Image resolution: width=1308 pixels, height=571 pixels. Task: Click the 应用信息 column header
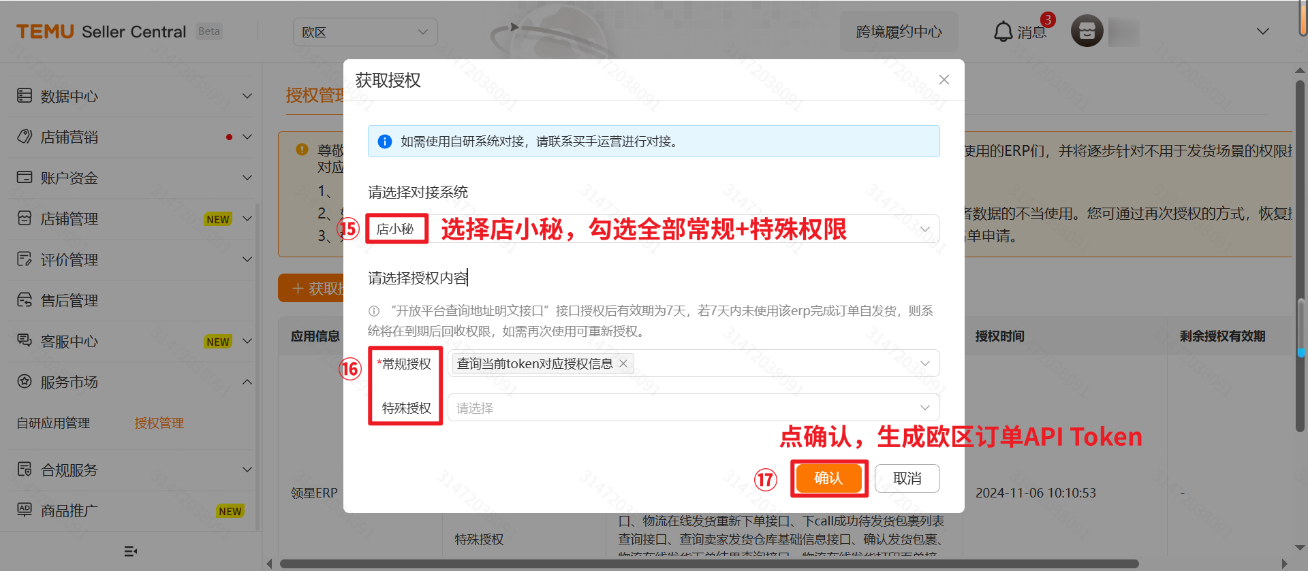point(315,336)
